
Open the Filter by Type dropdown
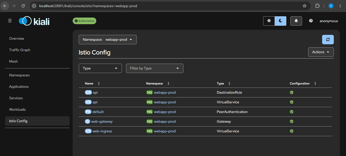tap(155, 68)
